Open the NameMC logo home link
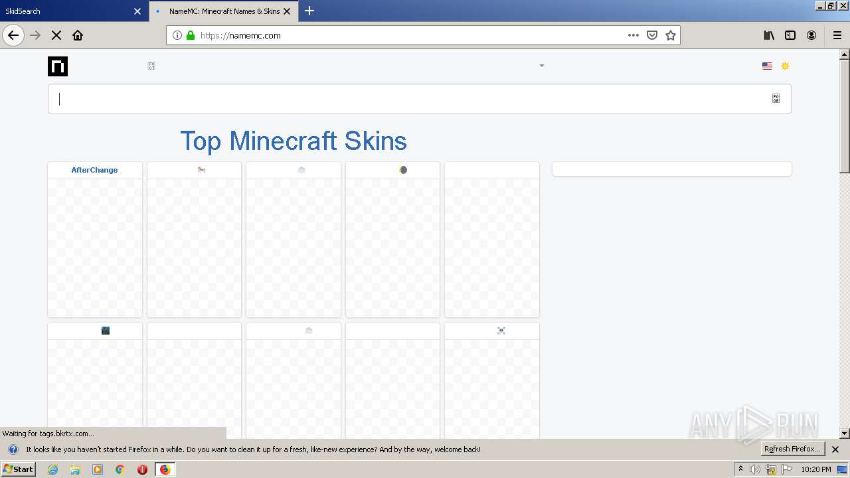Viewport: 850px width, 478px height. point(58,66)
